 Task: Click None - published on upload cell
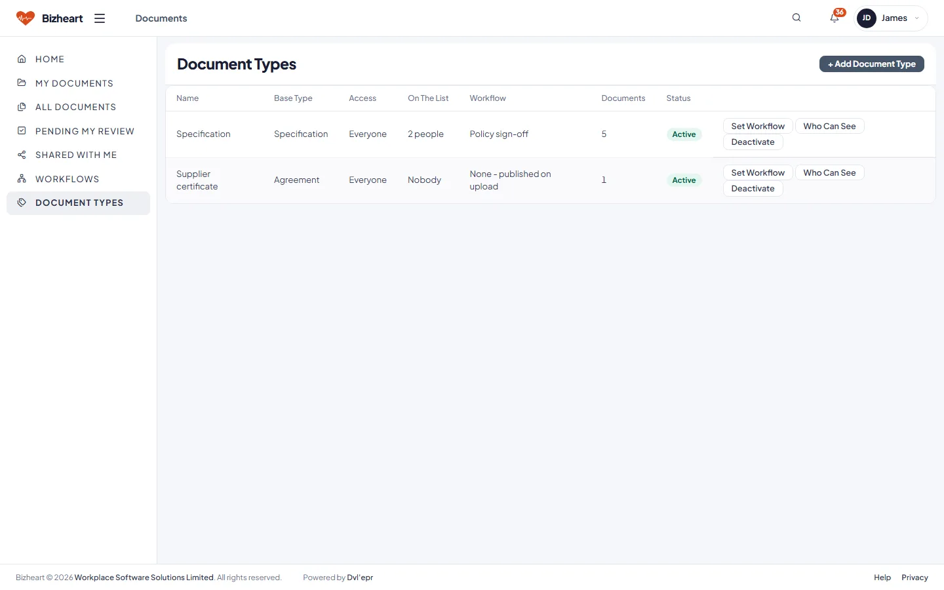click(x=510, y=180)
